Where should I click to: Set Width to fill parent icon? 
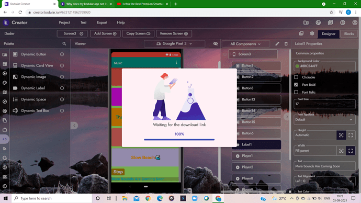[351, 151]
